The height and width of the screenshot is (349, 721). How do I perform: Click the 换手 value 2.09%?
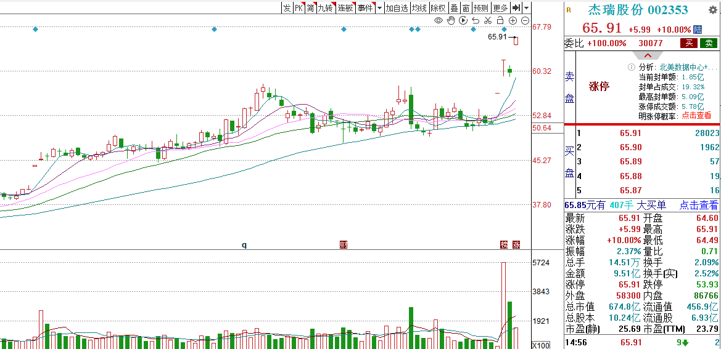point(706,262)
